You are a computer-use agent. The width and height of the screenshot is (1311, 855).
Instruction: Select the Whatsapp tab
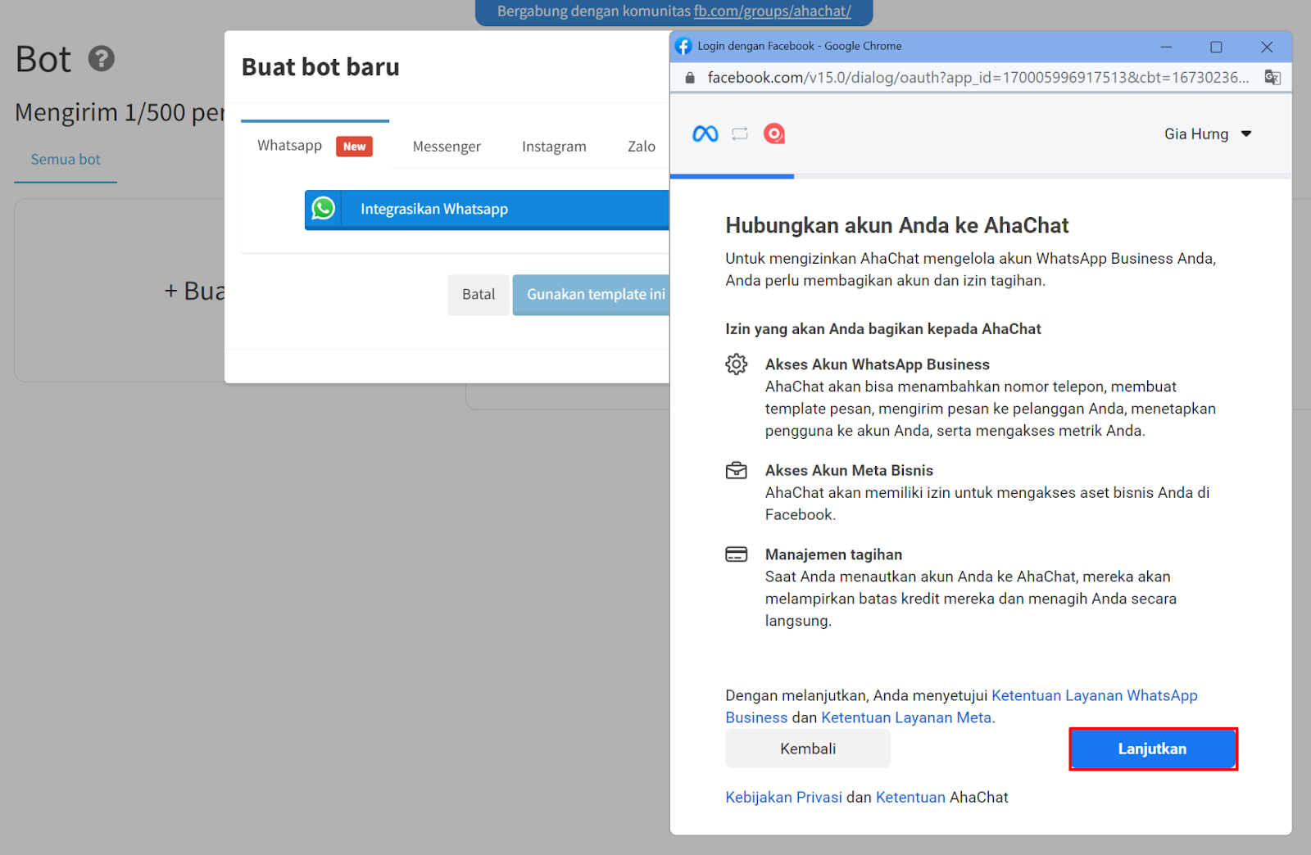(315, 145)
